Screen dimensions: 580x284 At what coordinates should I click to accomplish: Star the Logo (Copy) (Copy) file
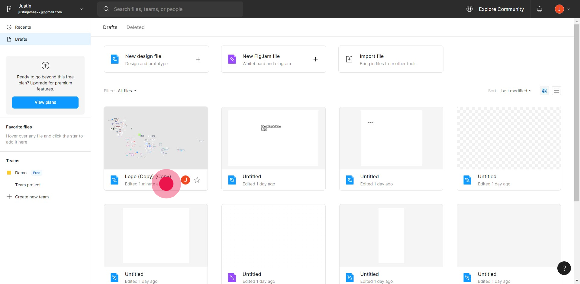tap(197, 180)
